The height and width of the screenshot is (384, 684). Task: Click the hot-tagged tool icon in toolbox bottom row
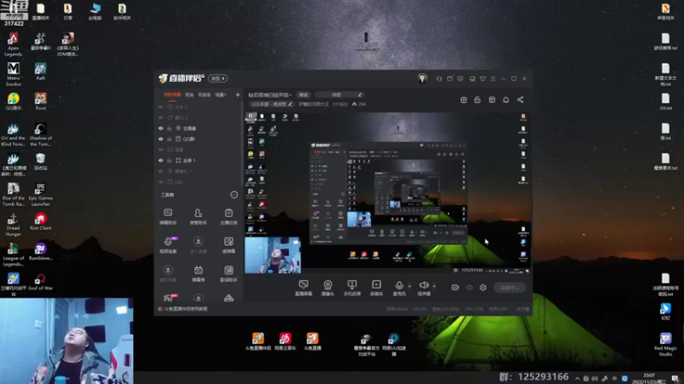click(168, 298)
